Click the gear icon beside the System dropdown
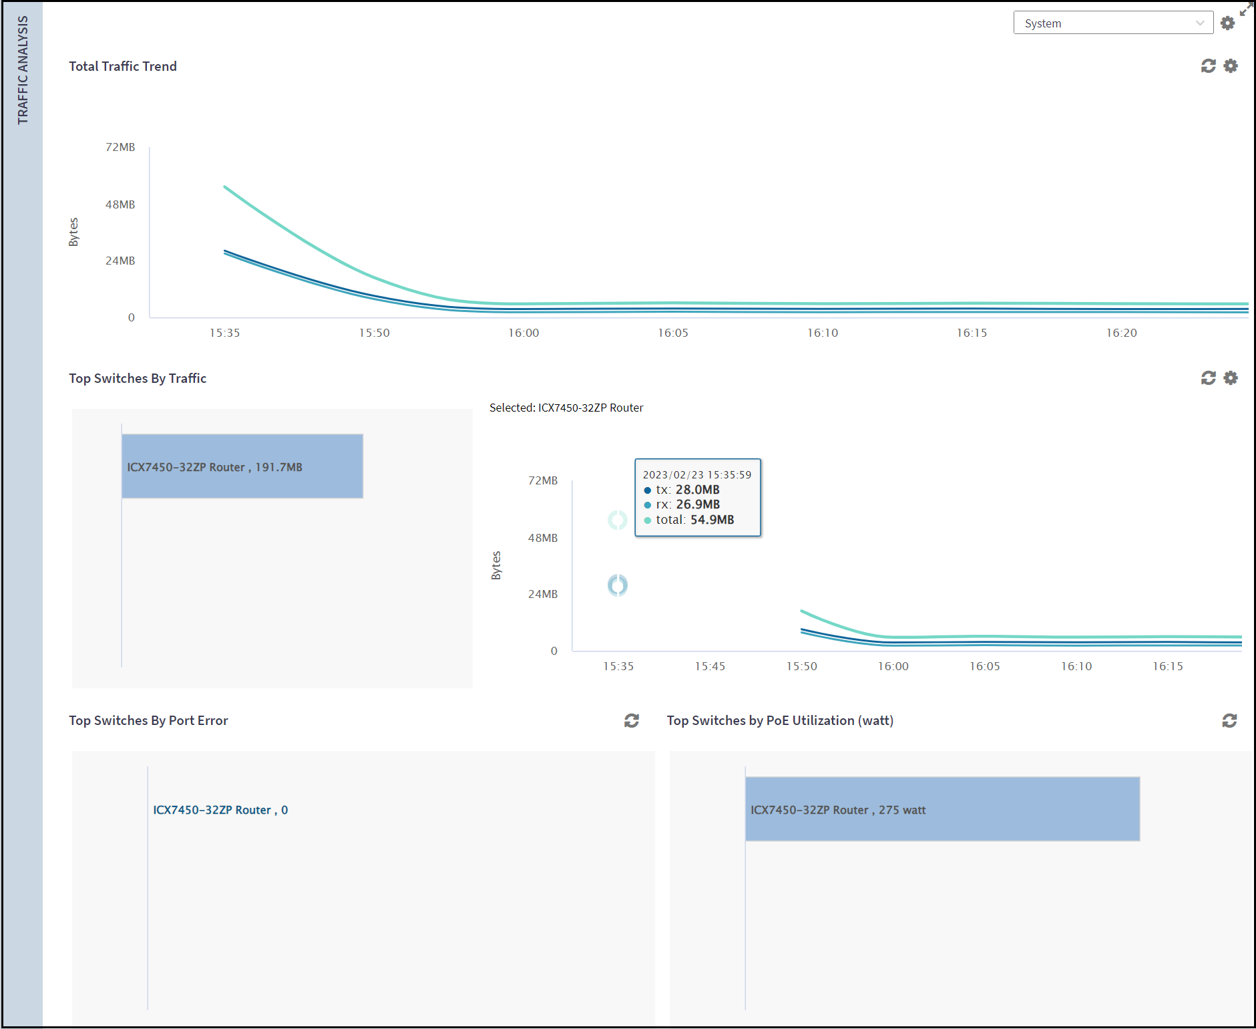The image size is (1256, 1029). coord(1227,23)
